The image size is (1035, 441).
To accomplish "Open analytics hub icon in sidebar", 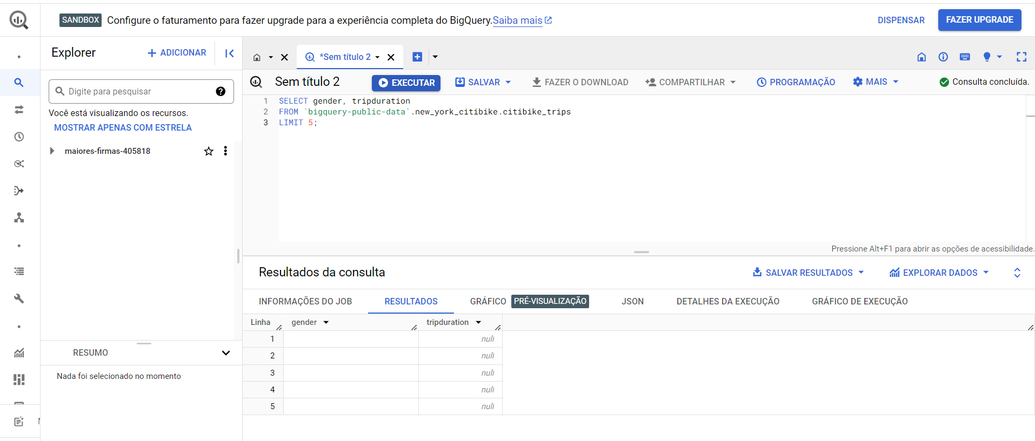I will [x=19, y=164].
